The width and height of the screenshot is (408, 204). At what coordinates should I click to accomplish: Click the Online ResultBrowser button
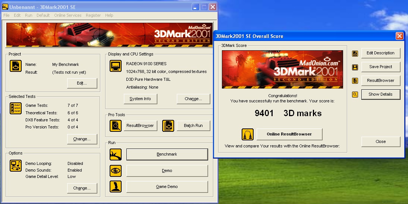[x=289, y=134]
